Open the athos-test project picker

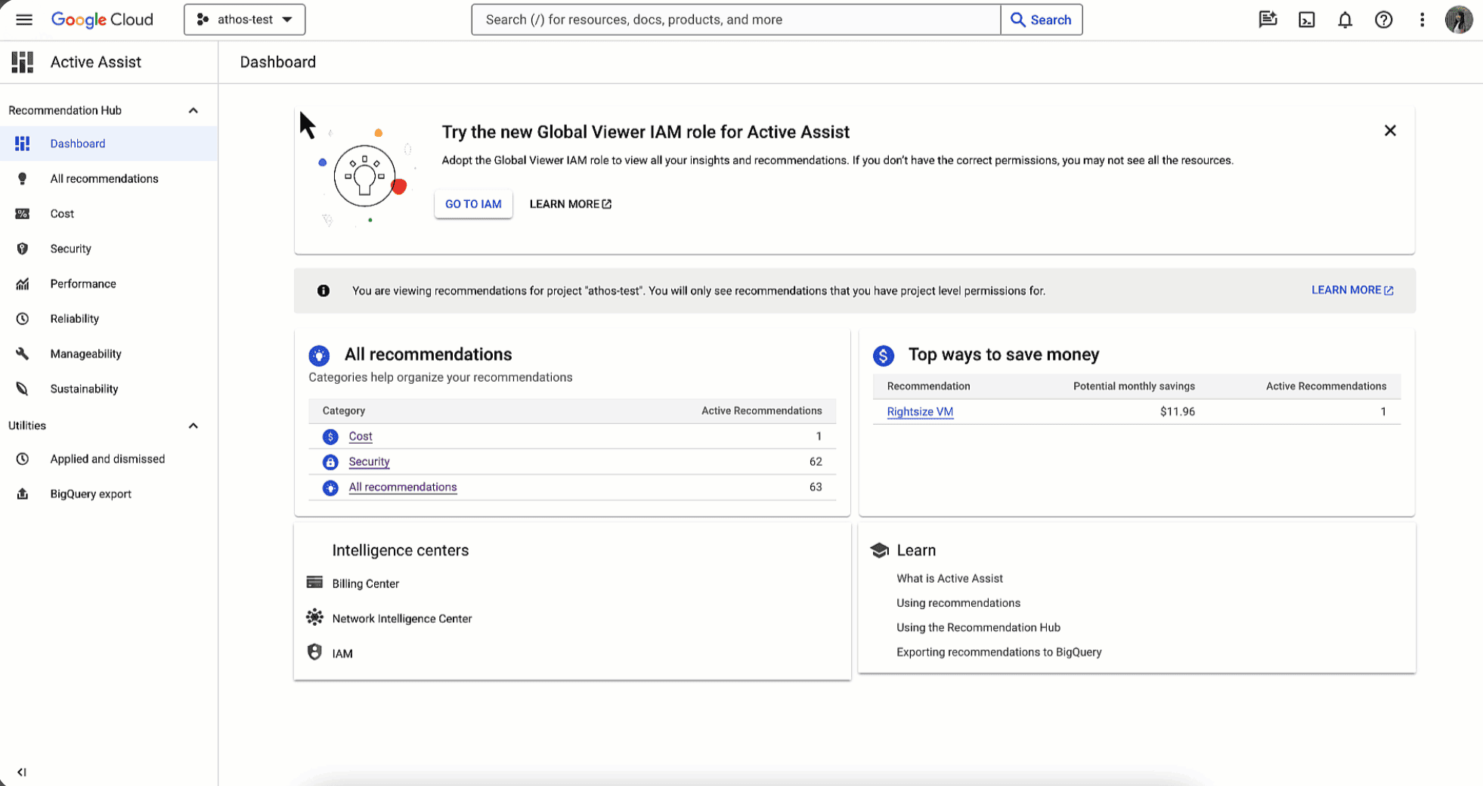(x=244, y=20)
